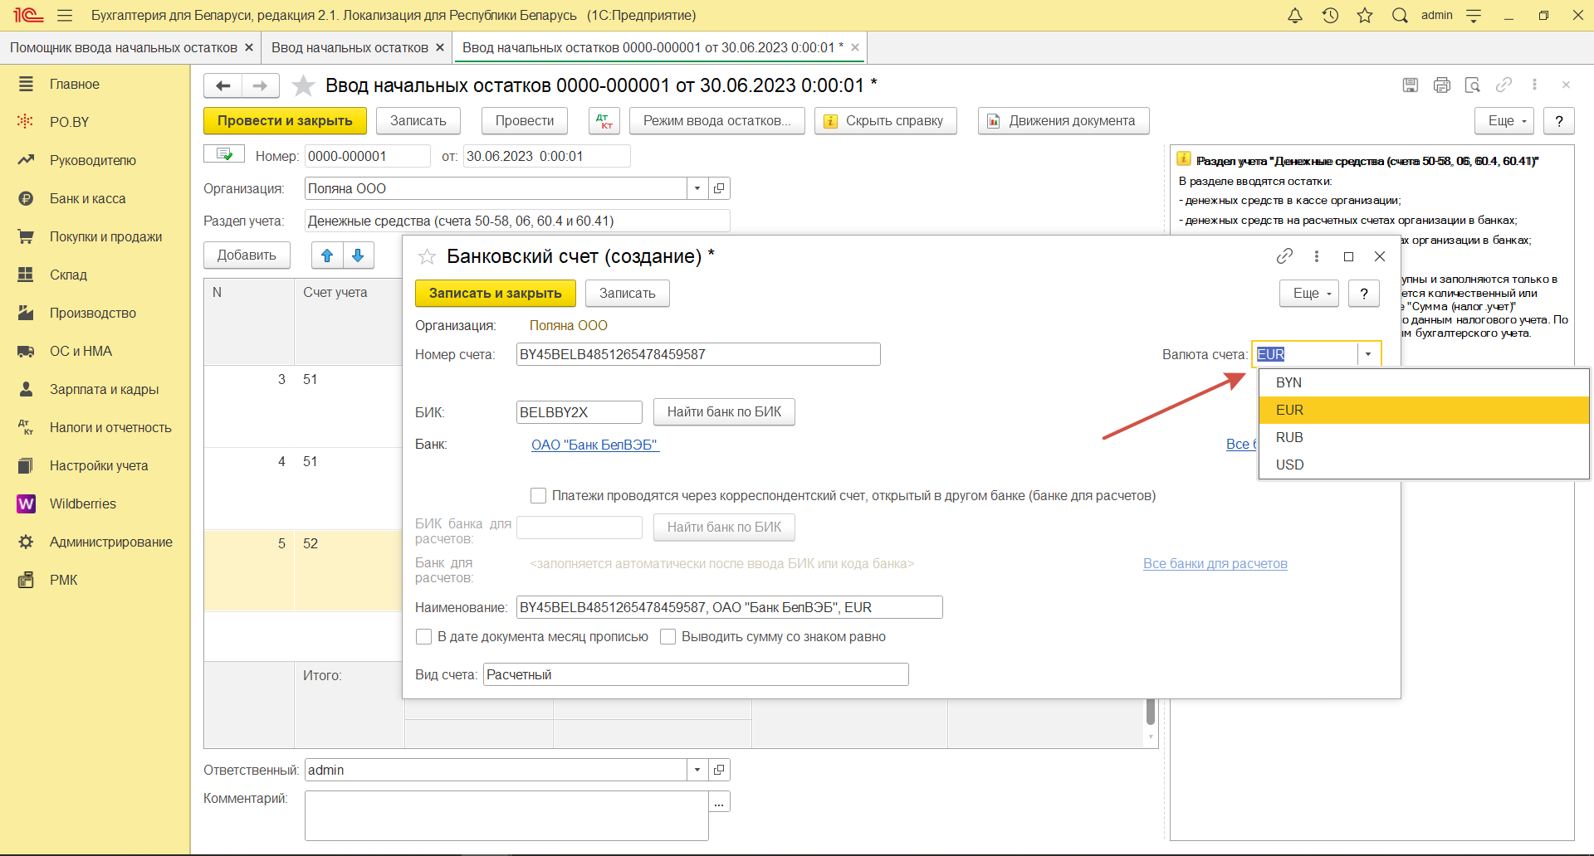The height and width of the screenshot is (856, 1594).
Task: Enable payments through correspondent account checkbox
Action: click(538, 496)
